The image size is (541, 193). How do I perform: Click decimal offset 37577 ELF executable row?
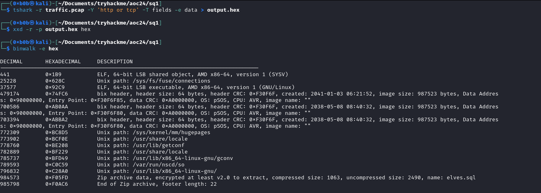(x=8, y=87)
